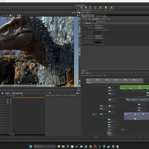Click the Windows Start button
Viewport: 149px width, 149px height.
pos(31,147)
